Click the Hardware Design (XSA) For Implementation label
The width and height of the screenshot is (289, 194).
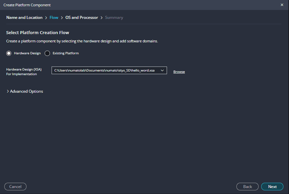coord(24,72)
